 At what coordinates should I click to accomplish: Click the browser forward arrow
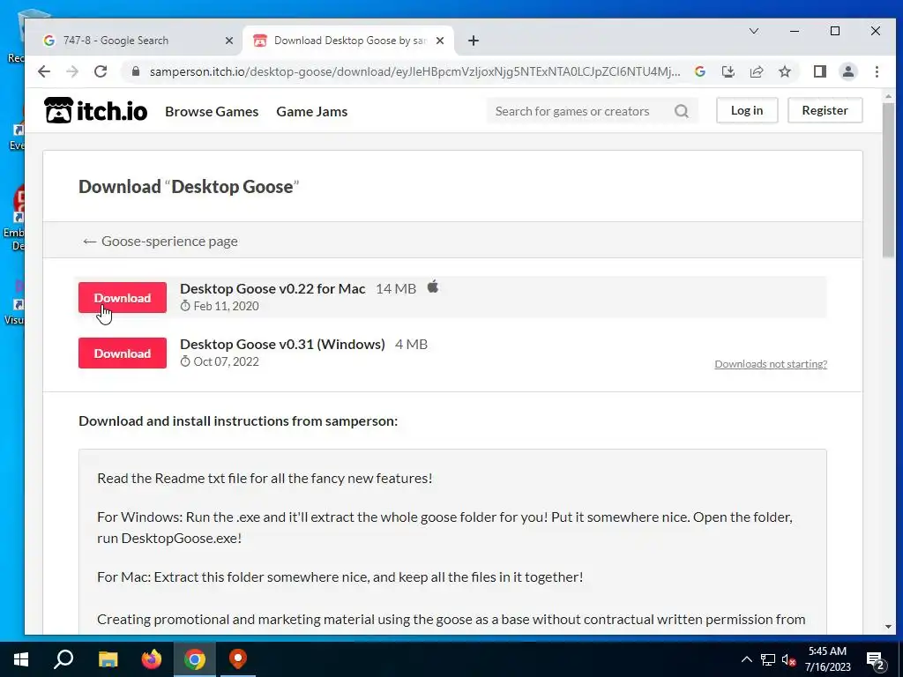(72, 71)
